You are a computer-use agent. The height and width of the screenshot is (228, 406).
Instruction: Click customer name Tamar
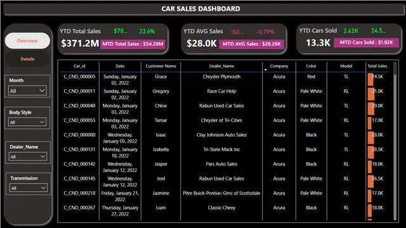click(x=160, y=120)
